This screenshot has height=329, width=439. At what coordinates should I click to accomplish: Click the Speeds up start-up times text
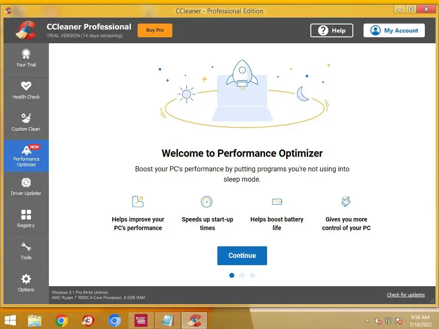[207, 224]
